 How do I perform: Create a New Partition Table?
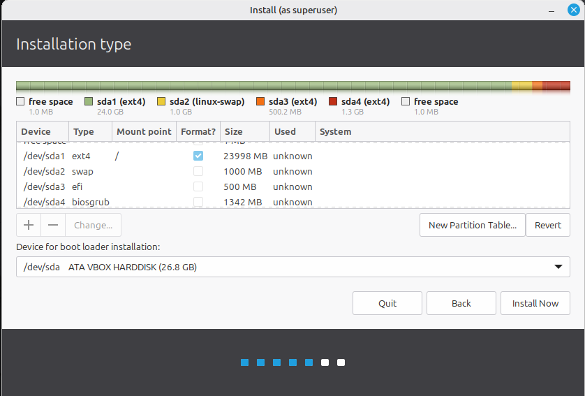tap(472, 225)
